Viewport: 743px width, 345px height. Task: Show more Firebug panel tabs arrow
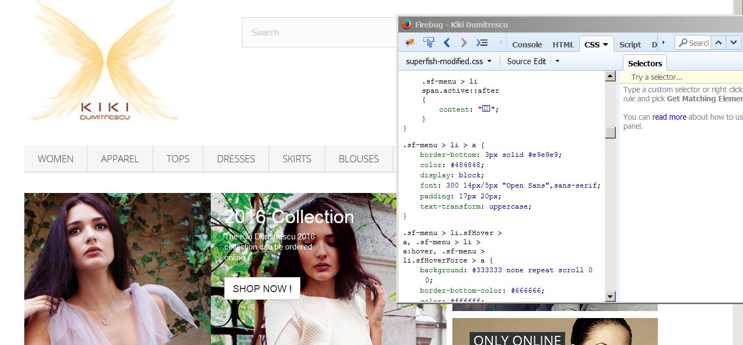click(x=664, y=43)
